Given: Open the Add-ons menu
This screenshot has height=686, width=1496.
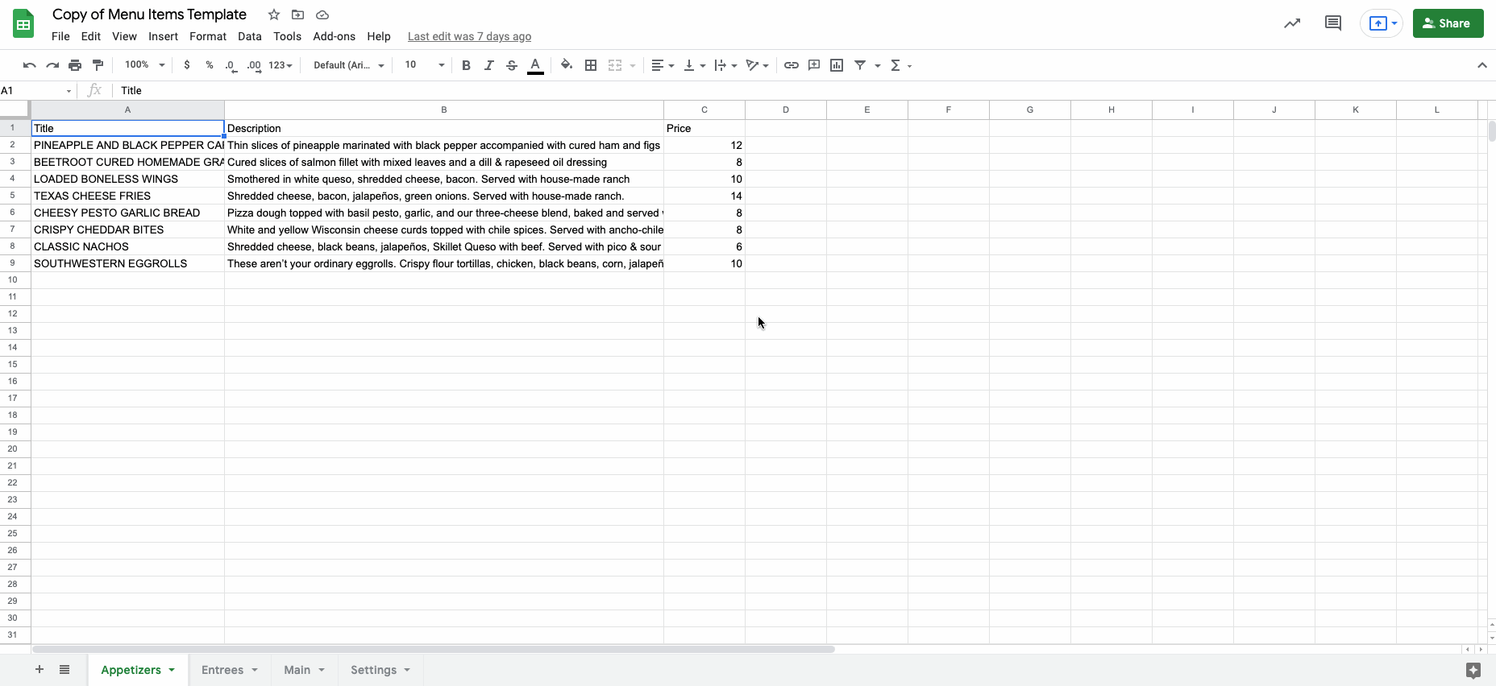Looking at the screenshot, I should [x=335, y=36].
